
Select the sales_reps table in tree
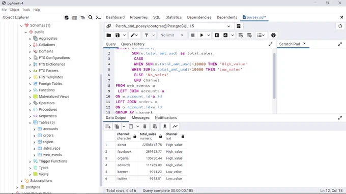point(51,148)
